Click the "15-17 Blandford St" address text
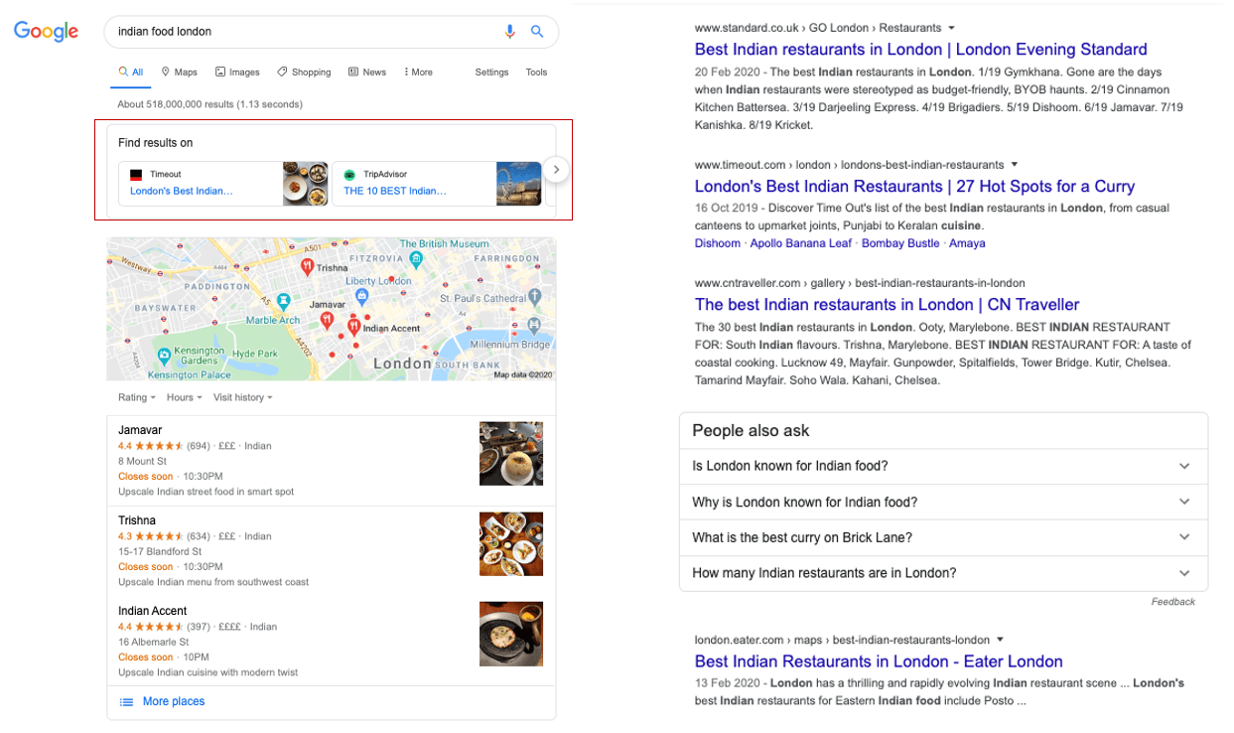Viewport: 1234px width, 733px height. (160, 551)
